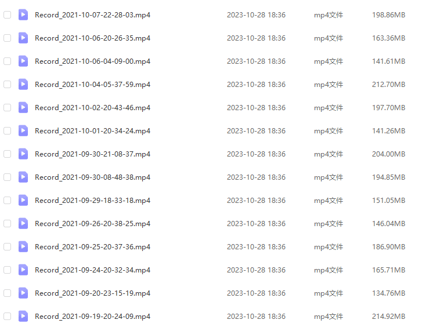Click video icon of Record_2021-09-26-20-38-25.mp4
The height and width of the screenshot is (327, 437).
tap(23, 223)
